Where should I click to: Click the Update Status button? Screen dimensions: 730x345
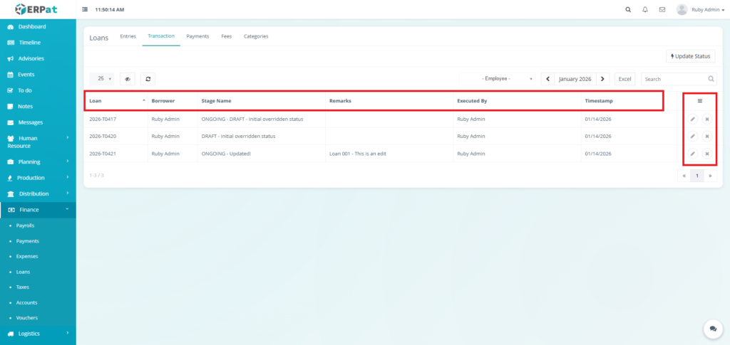click(690, 56)
